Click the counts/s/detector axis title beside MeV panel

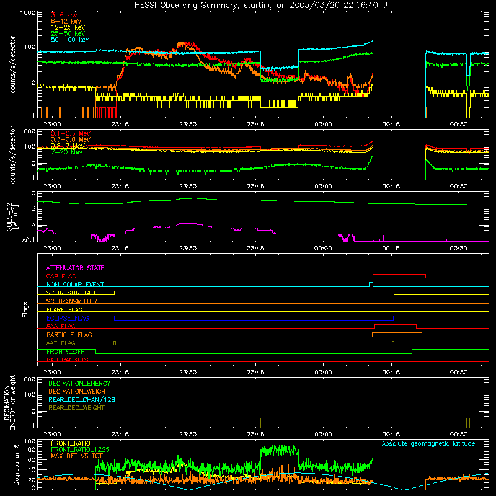click(x=12, y=154)
